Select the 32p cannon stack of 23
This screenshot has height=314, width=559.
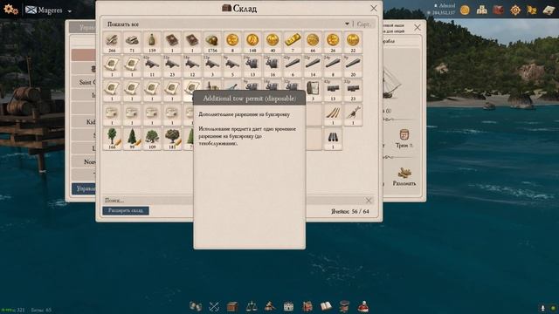172,66
